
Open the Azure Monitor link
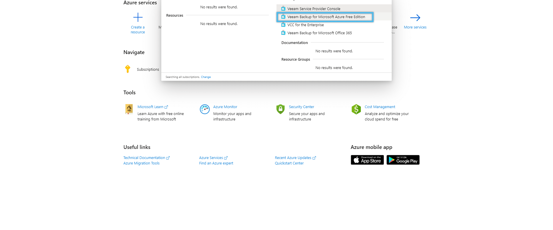pyautogui.click(x=225, y=107)
